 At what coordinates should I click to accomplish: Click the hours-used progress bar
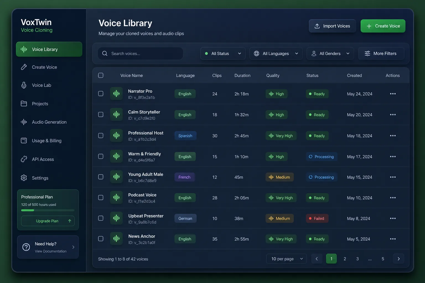click(x=48, y=210)
